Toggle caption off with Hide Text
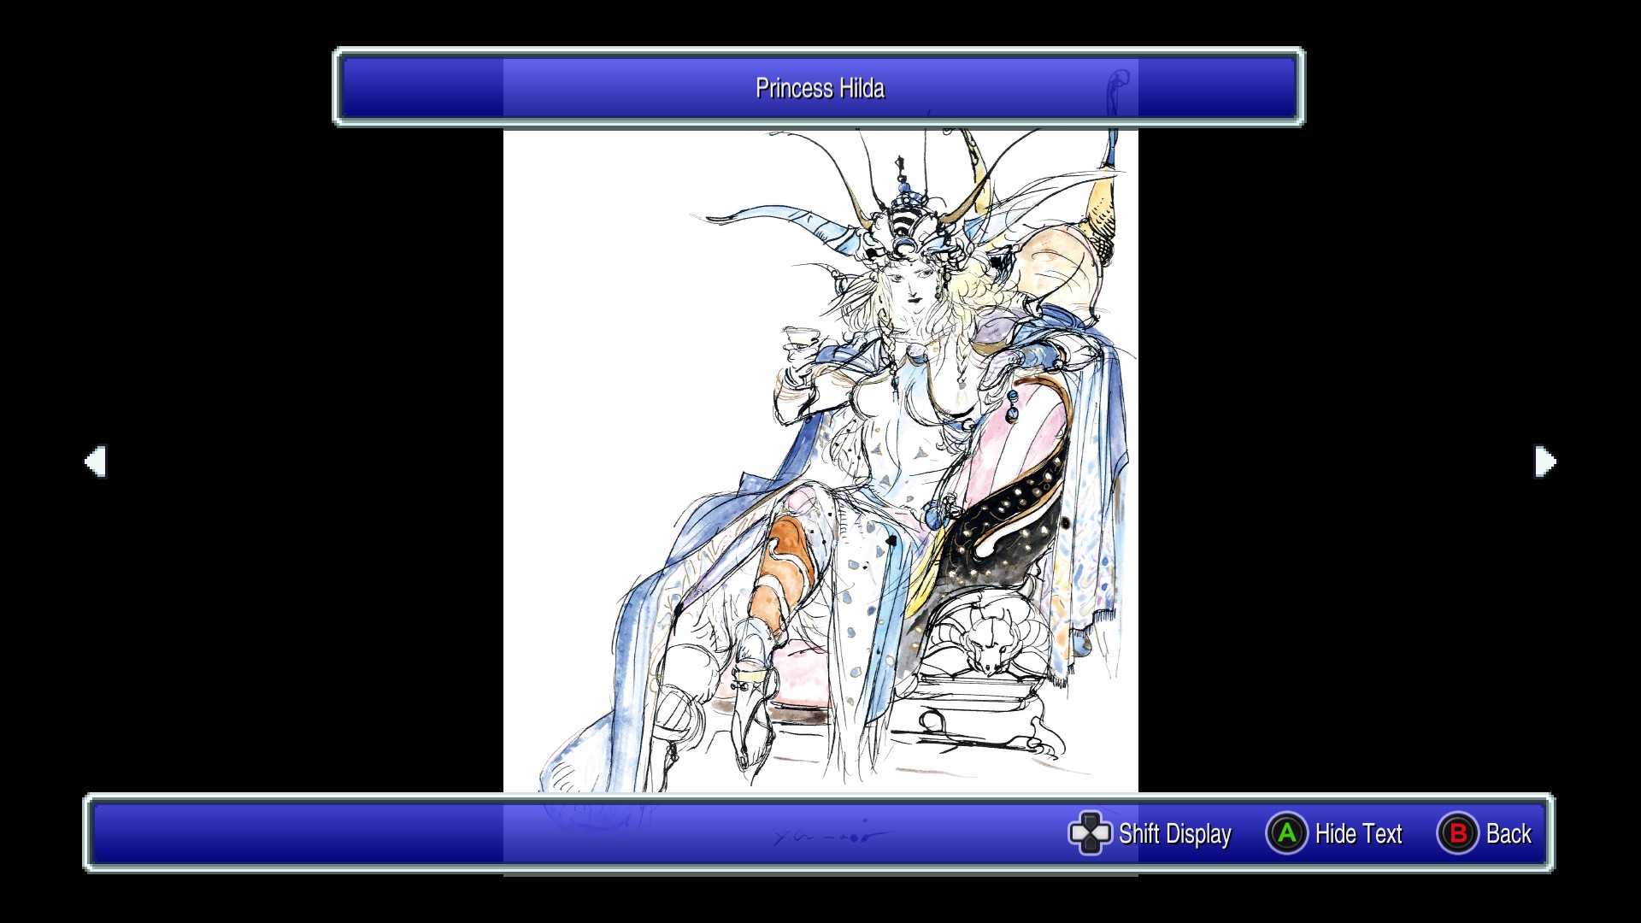1641x923 pixels. [x=1357, y=834]
